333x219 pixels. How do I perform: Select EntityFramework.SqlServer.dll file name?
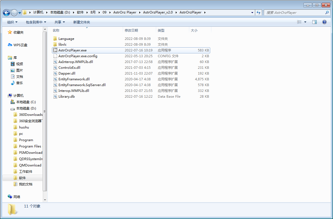point(82,85)
